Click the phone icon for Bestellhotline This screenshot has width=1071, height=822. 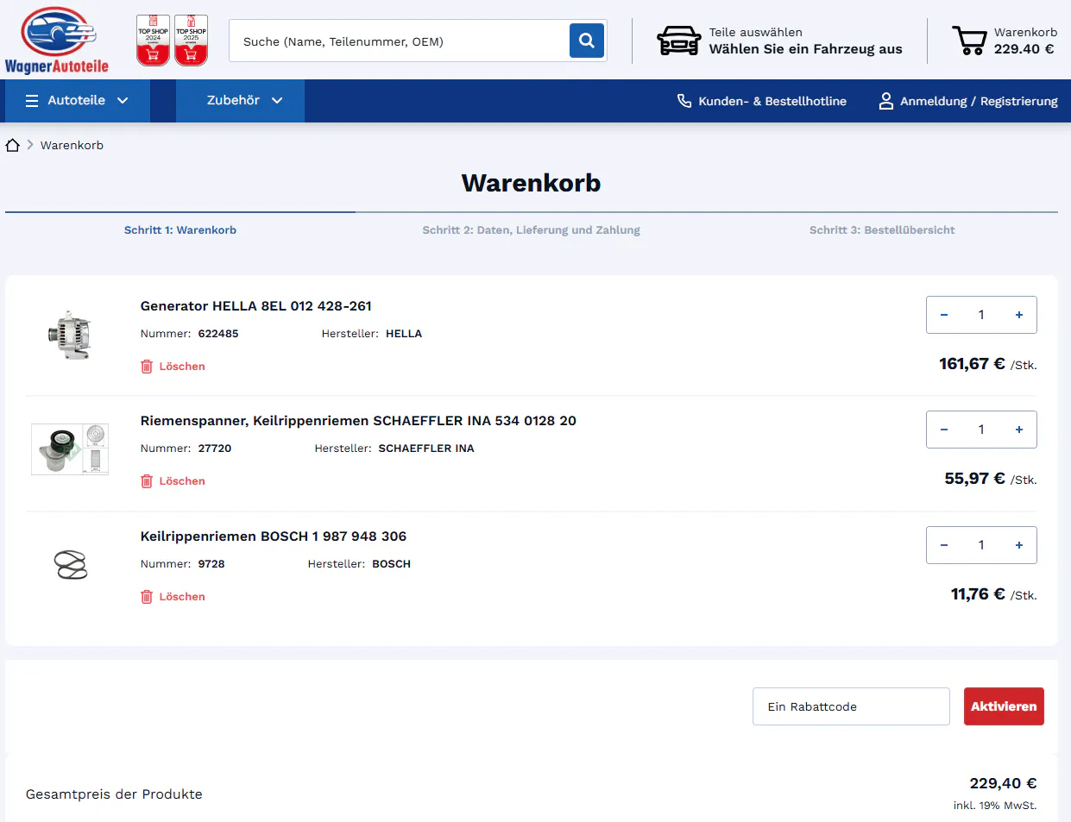point(684,101)
